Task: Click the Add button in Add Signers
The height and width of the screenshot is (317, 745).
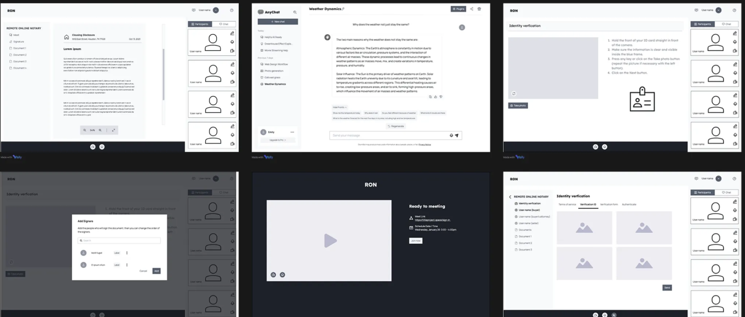Action: click(x=156, y=271)
